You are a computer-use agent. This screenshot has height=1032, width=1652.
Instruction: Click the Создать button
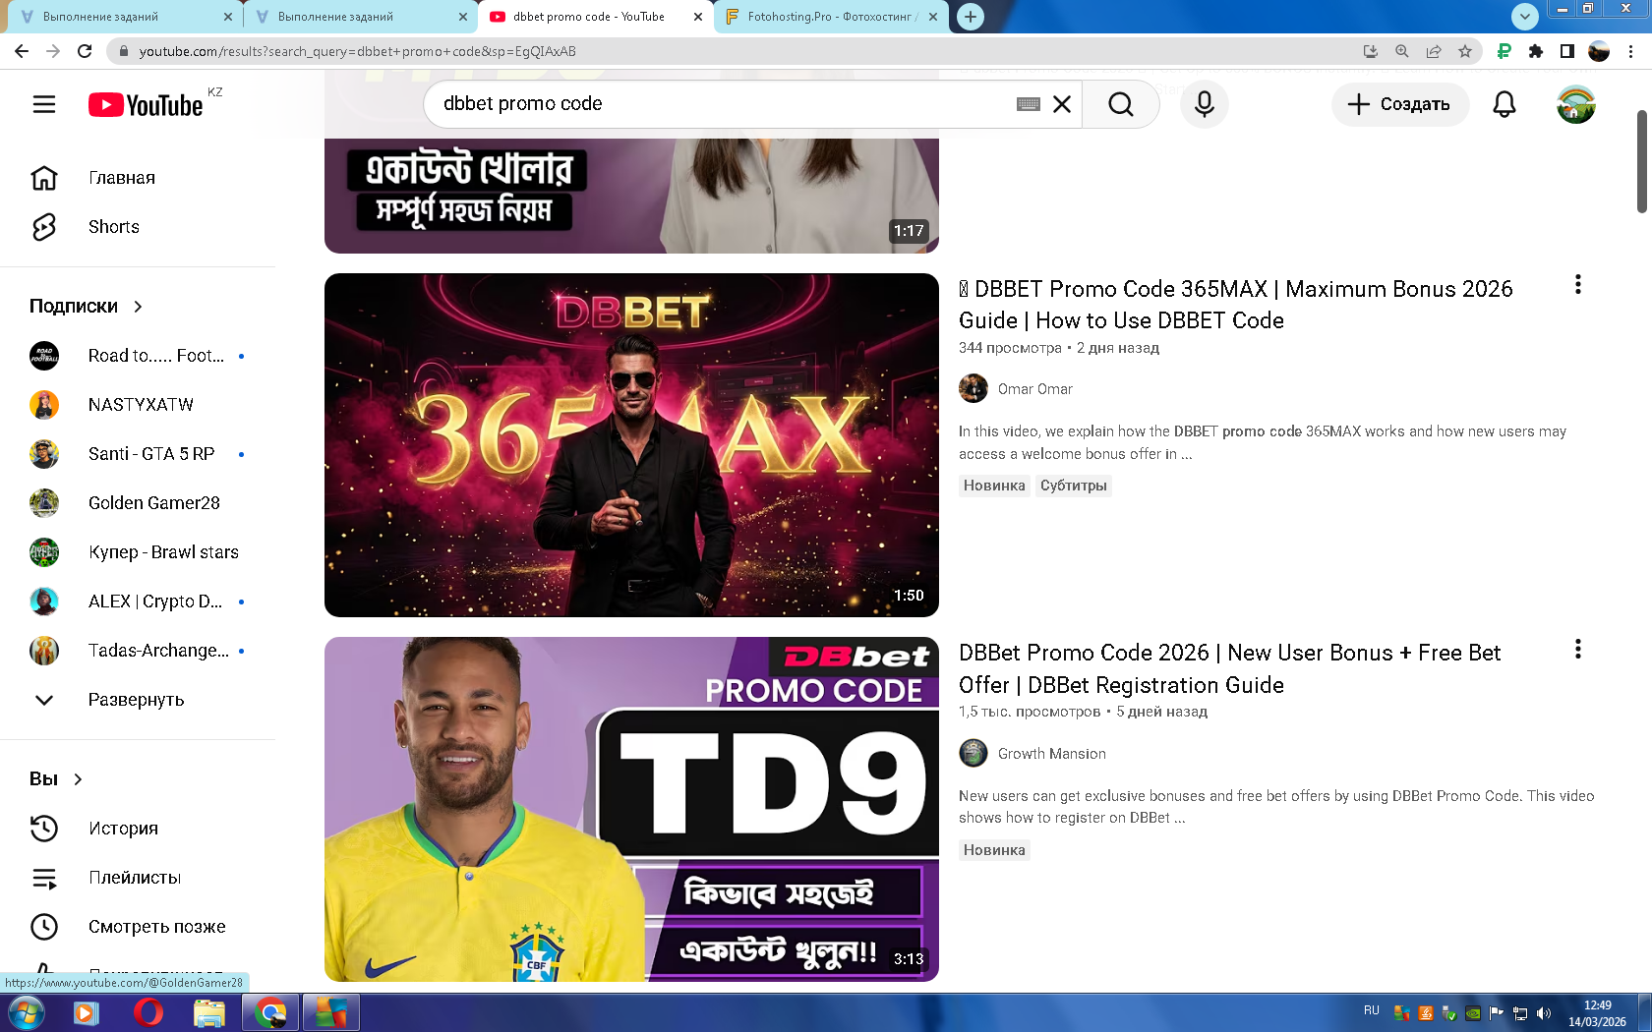tap(1400, 104)
